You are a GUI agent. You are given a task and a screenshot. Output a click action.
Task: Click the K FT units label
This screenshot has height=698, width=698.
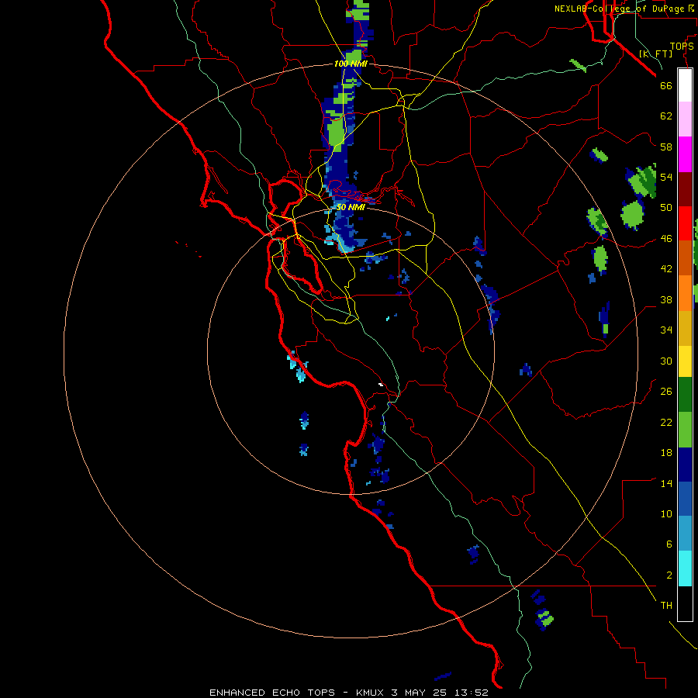pyautogui.click(x=655, y=54)
